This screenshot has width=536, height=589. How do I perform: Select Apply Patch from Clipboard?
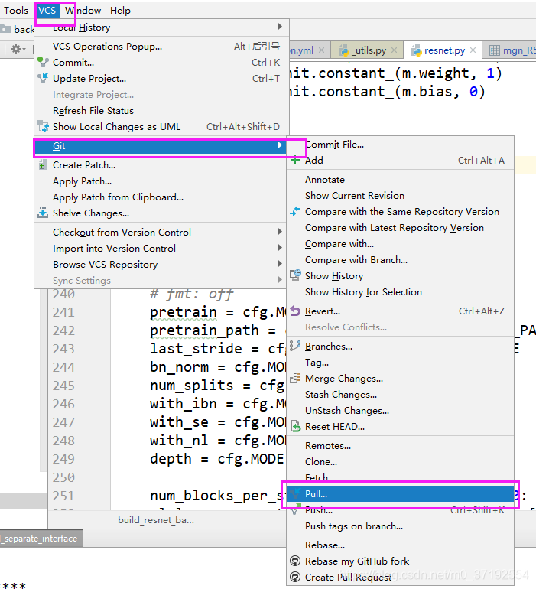(x=161, y=197)
